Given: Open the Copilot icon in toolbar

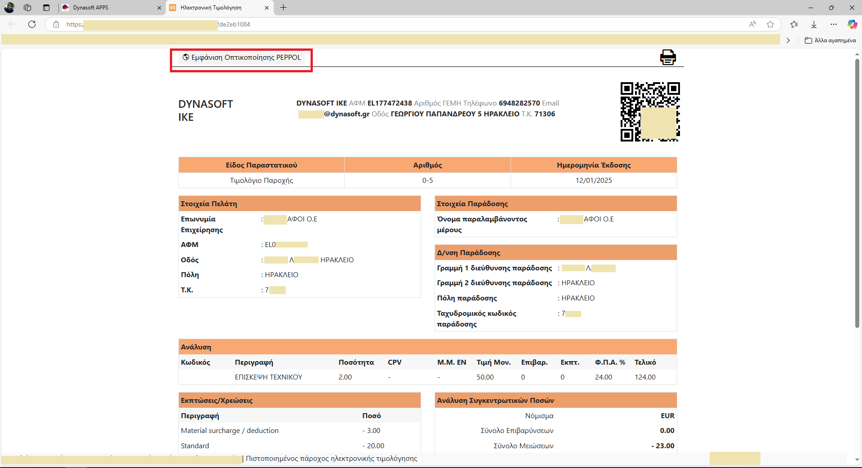Looking at the screenshot, I should [852, 24].
